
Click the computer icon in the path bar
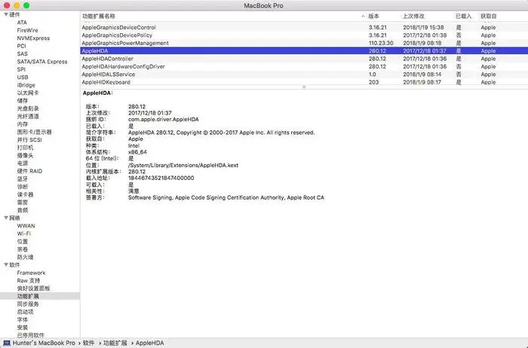coord(6,343)
